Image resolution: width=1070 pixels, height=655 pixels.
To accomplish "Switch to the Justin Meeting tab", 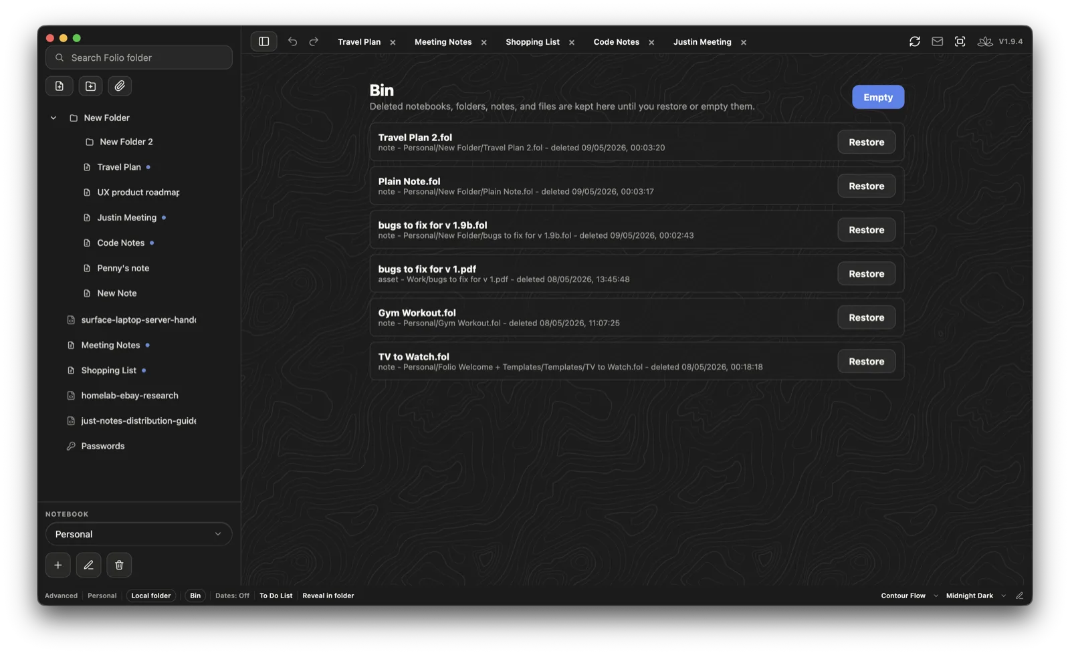I will coord(702,41).
